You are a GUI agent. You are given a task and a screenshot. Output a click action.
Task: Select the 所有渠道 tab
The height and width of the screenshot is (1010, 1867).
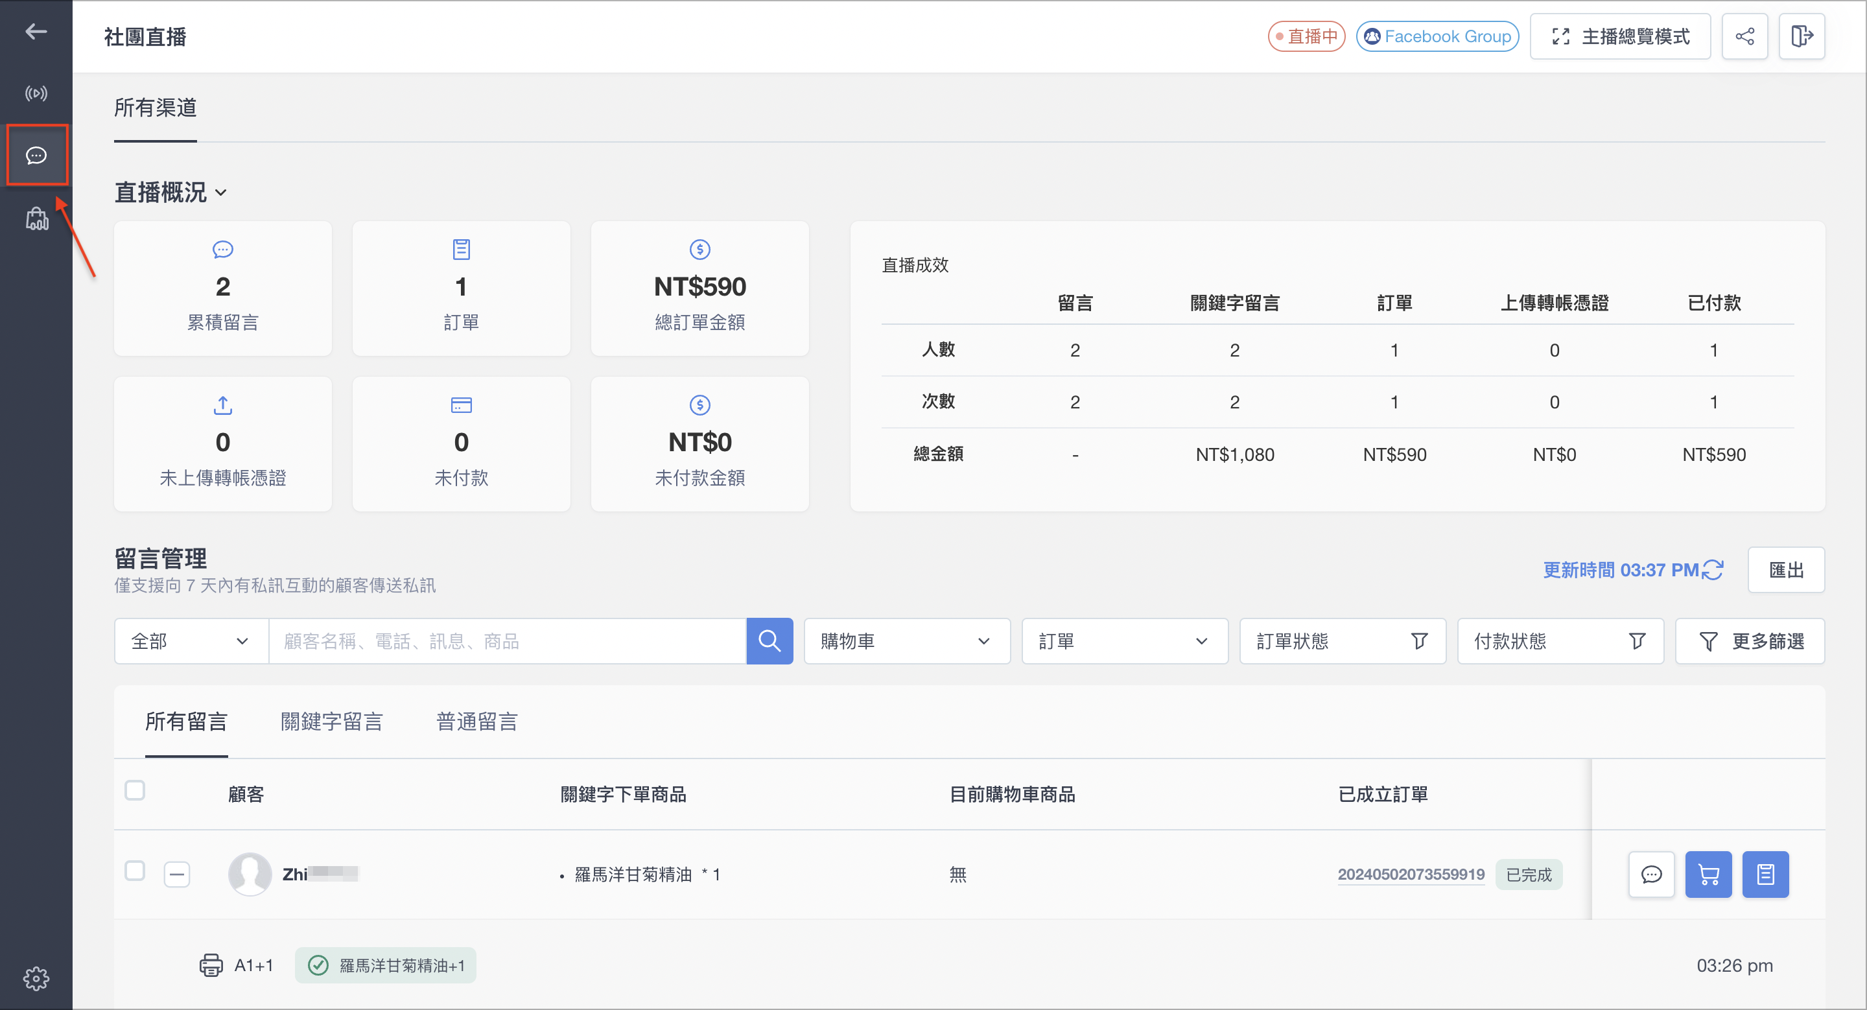pos(155,108)
